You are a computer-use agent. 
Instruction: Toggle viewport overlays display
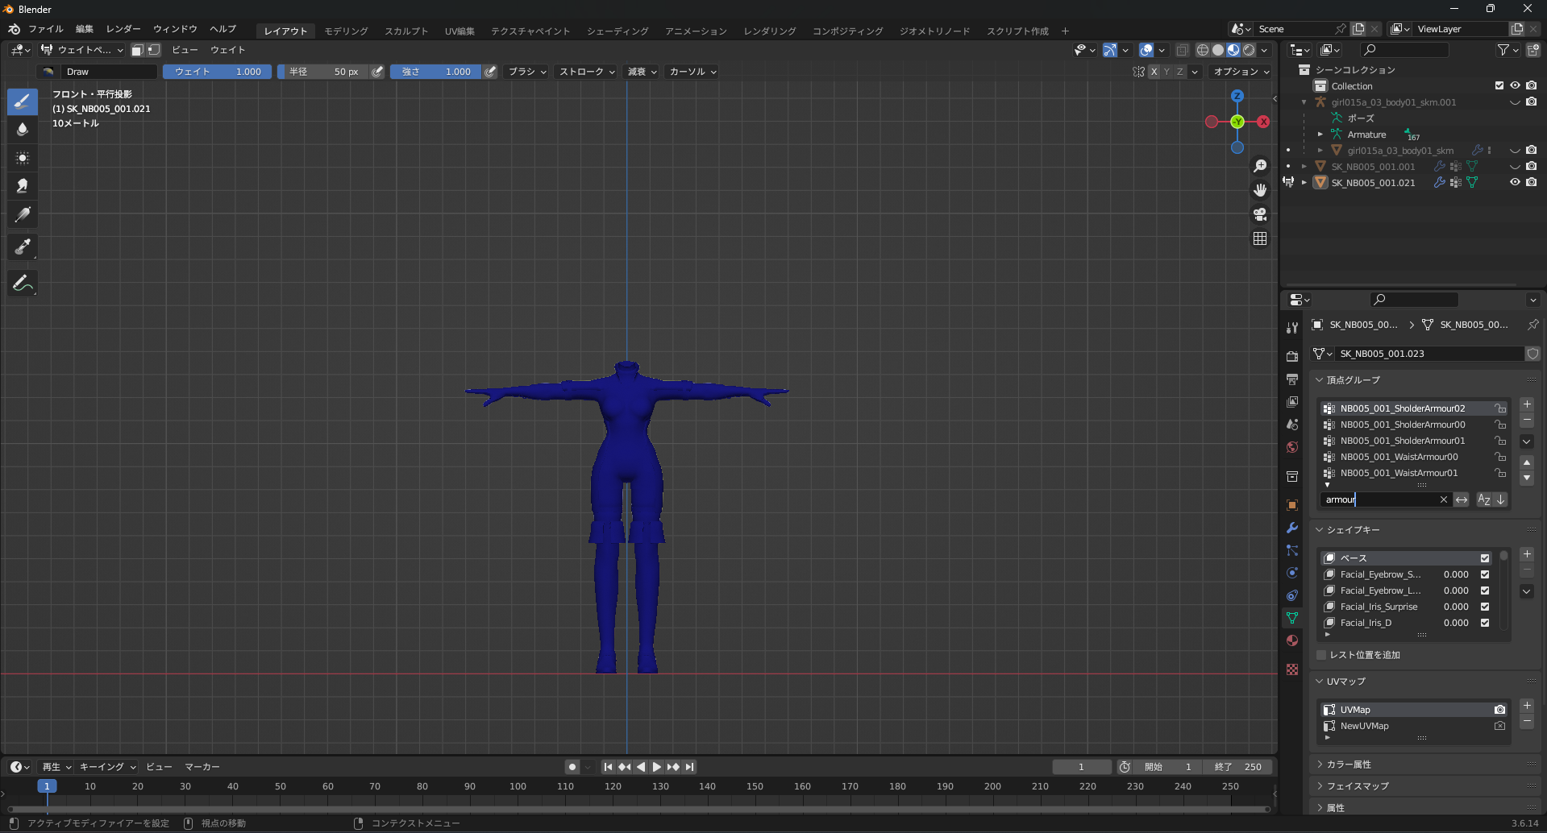tap(1146, 50)
